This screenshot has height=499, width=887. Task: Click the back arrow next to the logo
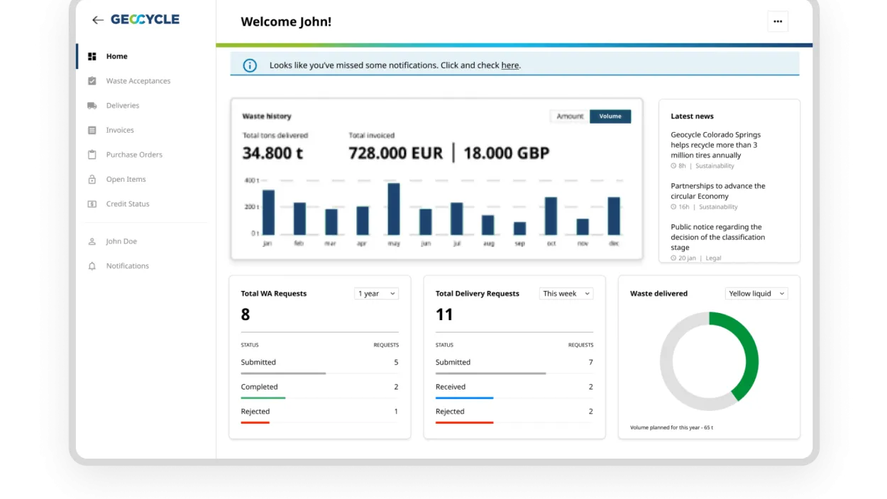[x=98, y=20]
